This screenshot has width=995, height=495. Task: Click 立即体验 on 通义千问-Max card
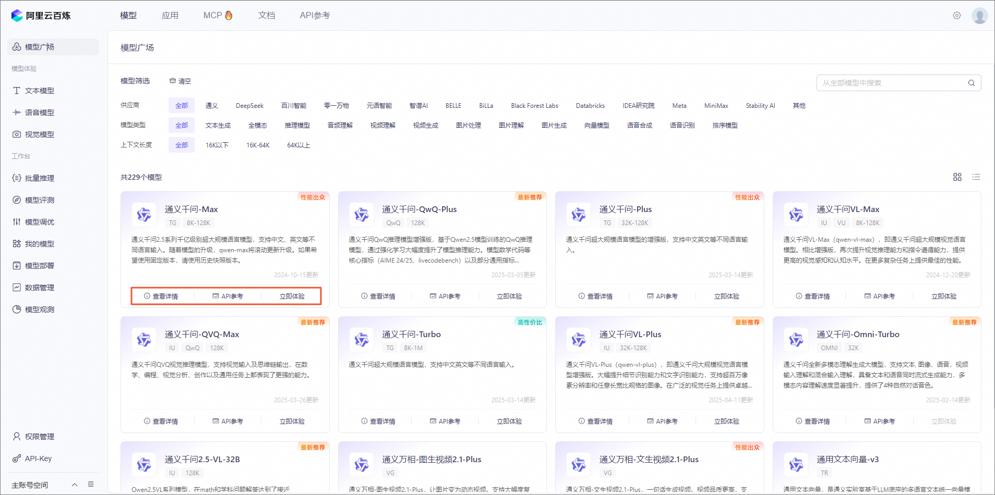click(x=292, y=296)
